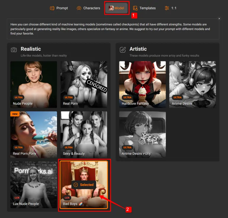228x218 pixels.
Task: Click the 'Artistic' section heading
Action: [x=138, y=49]
